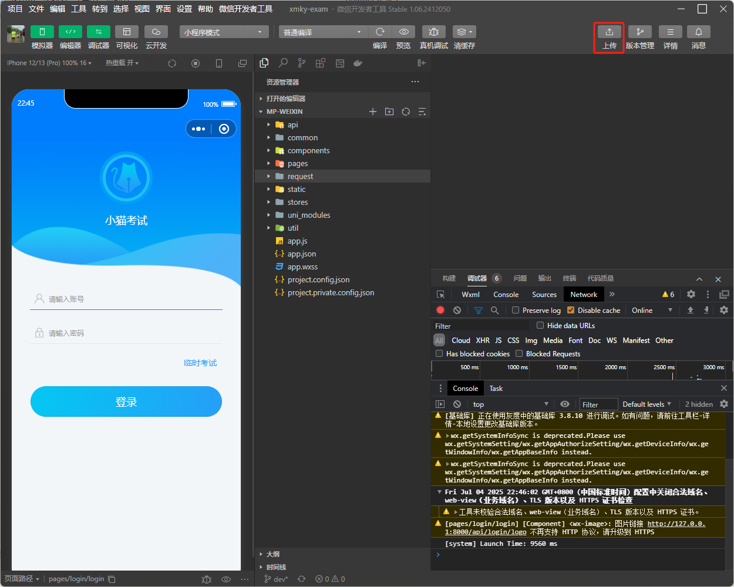Open the 小程序模式 mode dropdown
Screen dimensions: 734x587
click(224, 32)
